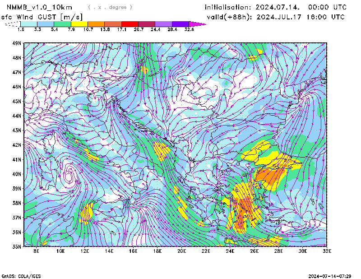Click the violet 28.4–32.6 legend swatch
This screenshot has width=361, height=279.
(180, 23)
